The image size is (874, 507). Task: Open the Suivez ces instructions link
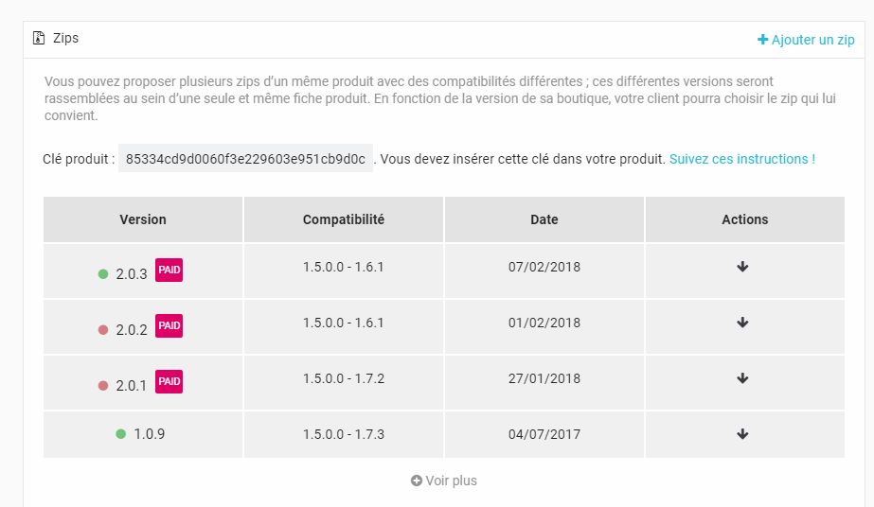(x=741, y=159)
